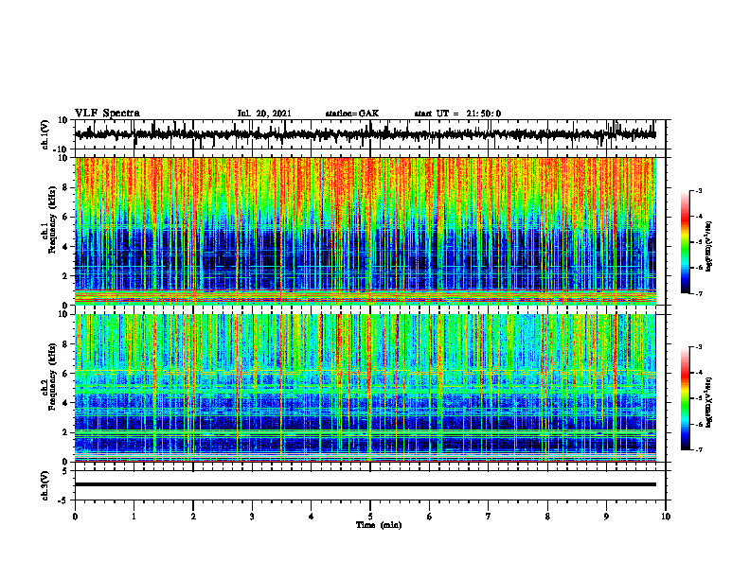
Task: Click time axis tick label 5
Action: tap(370, 517)
